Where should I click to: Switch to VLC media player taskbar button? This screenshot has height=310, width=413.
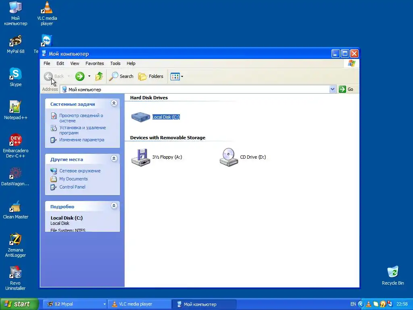140,304
